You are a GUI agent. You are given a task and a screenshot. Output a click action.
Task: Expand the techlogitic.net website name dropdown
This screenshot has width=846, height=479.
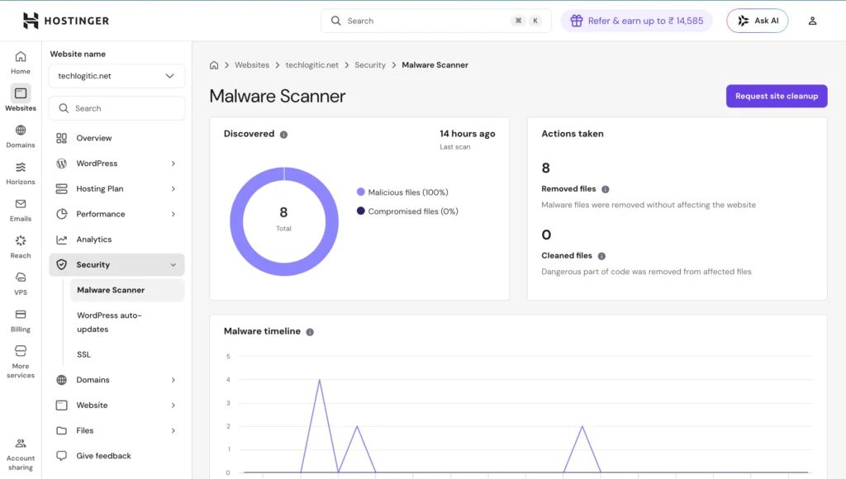pos(116,76)
